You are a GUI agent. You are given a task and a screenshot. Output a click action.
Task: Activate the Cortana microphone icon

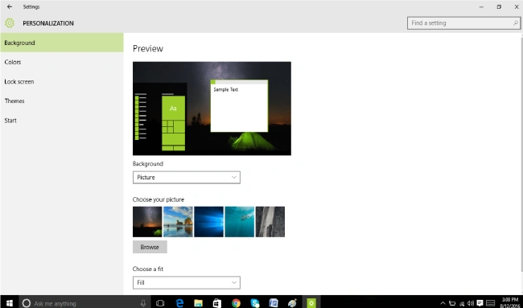click(x=143, y=303)
